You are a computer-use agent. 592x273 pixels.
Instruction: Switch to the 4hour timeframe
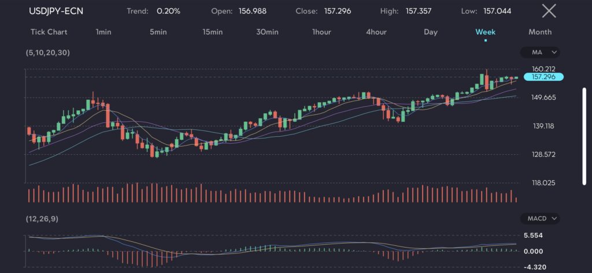(376, 32)
